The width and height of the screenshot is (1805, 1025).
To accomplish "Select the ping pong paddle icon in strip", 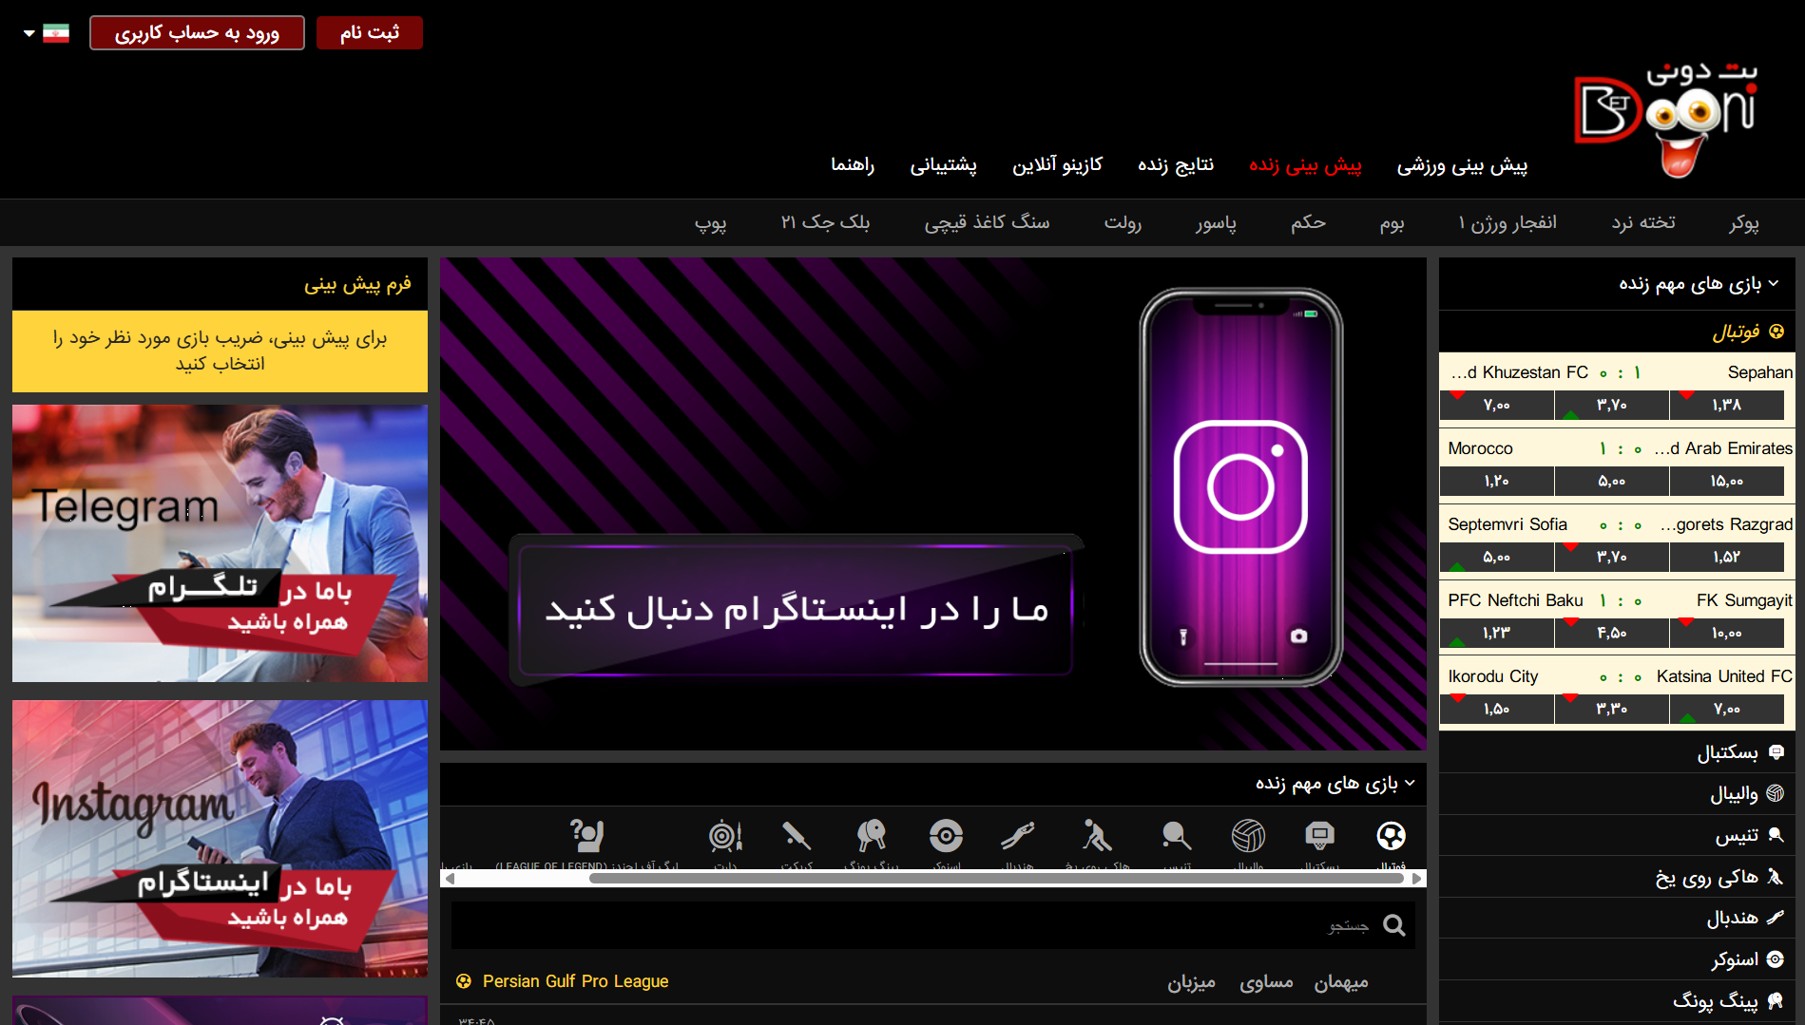I will (872, 836).
